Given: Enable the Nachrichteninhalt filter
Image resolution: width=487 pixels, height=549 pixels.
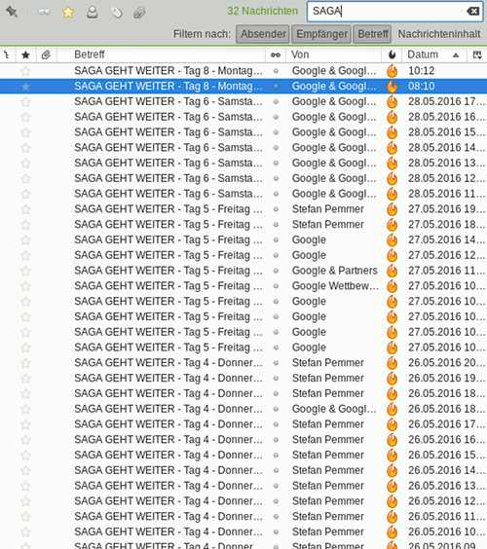Looking at the screenshot, I should click(x=439, y=34).
